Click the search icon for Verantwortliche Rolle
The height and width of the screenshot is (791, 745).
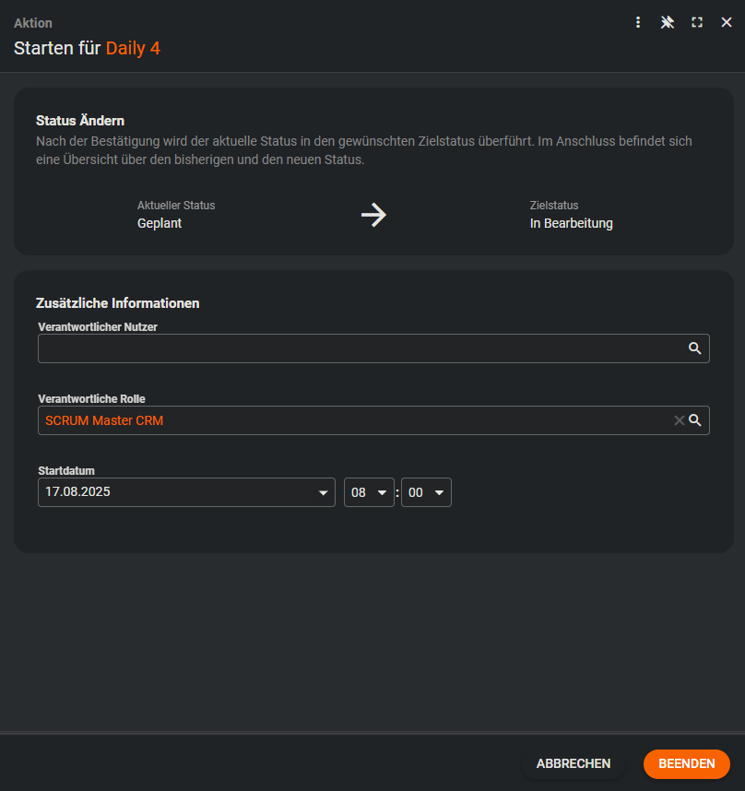coord(695,420)
